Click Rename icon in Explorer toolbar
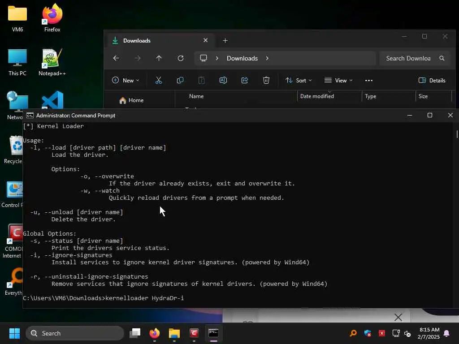 coord(223,81)
